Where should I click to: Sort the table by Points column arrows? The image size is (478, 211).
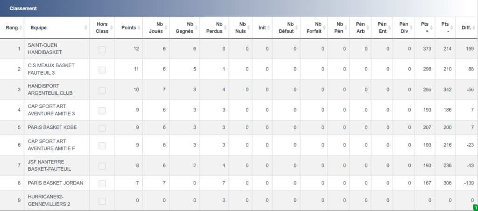coord(139,28)
